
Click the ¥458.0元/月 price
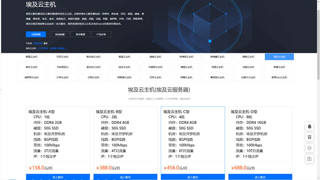point(176,168)
